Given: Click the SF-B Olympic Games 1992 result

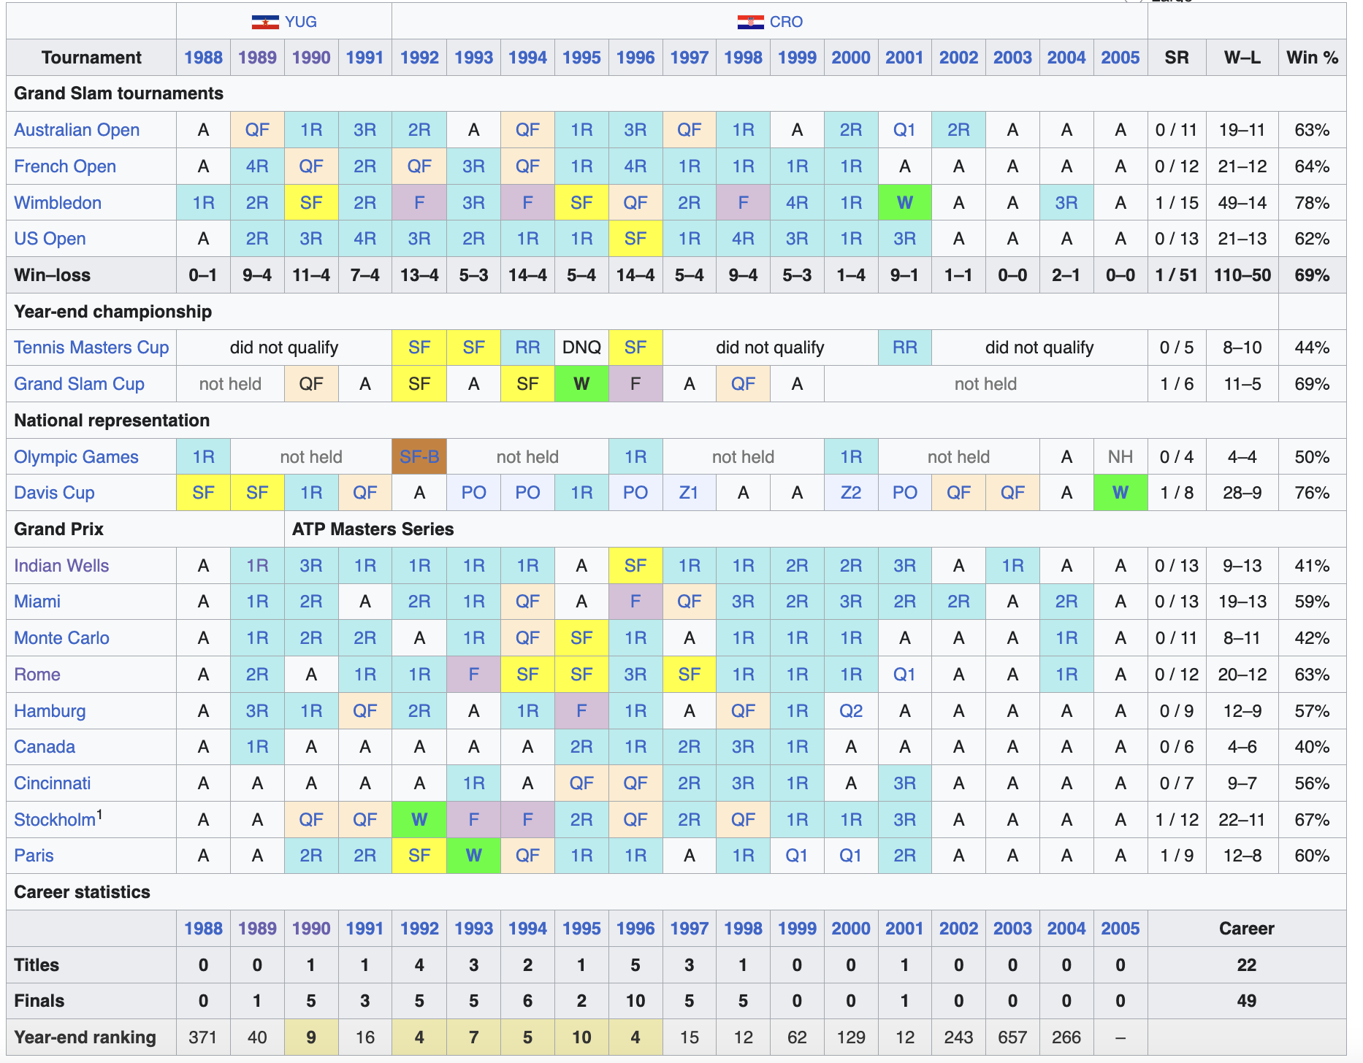Looking at the screenshot, I should coord(419,457).
